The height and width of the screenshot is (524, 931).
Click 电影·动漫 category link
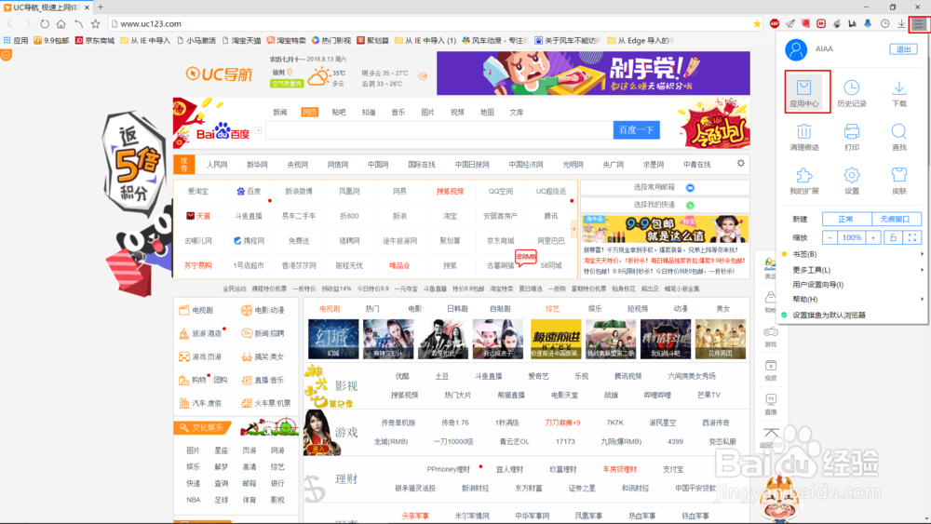tap(263, 310)
